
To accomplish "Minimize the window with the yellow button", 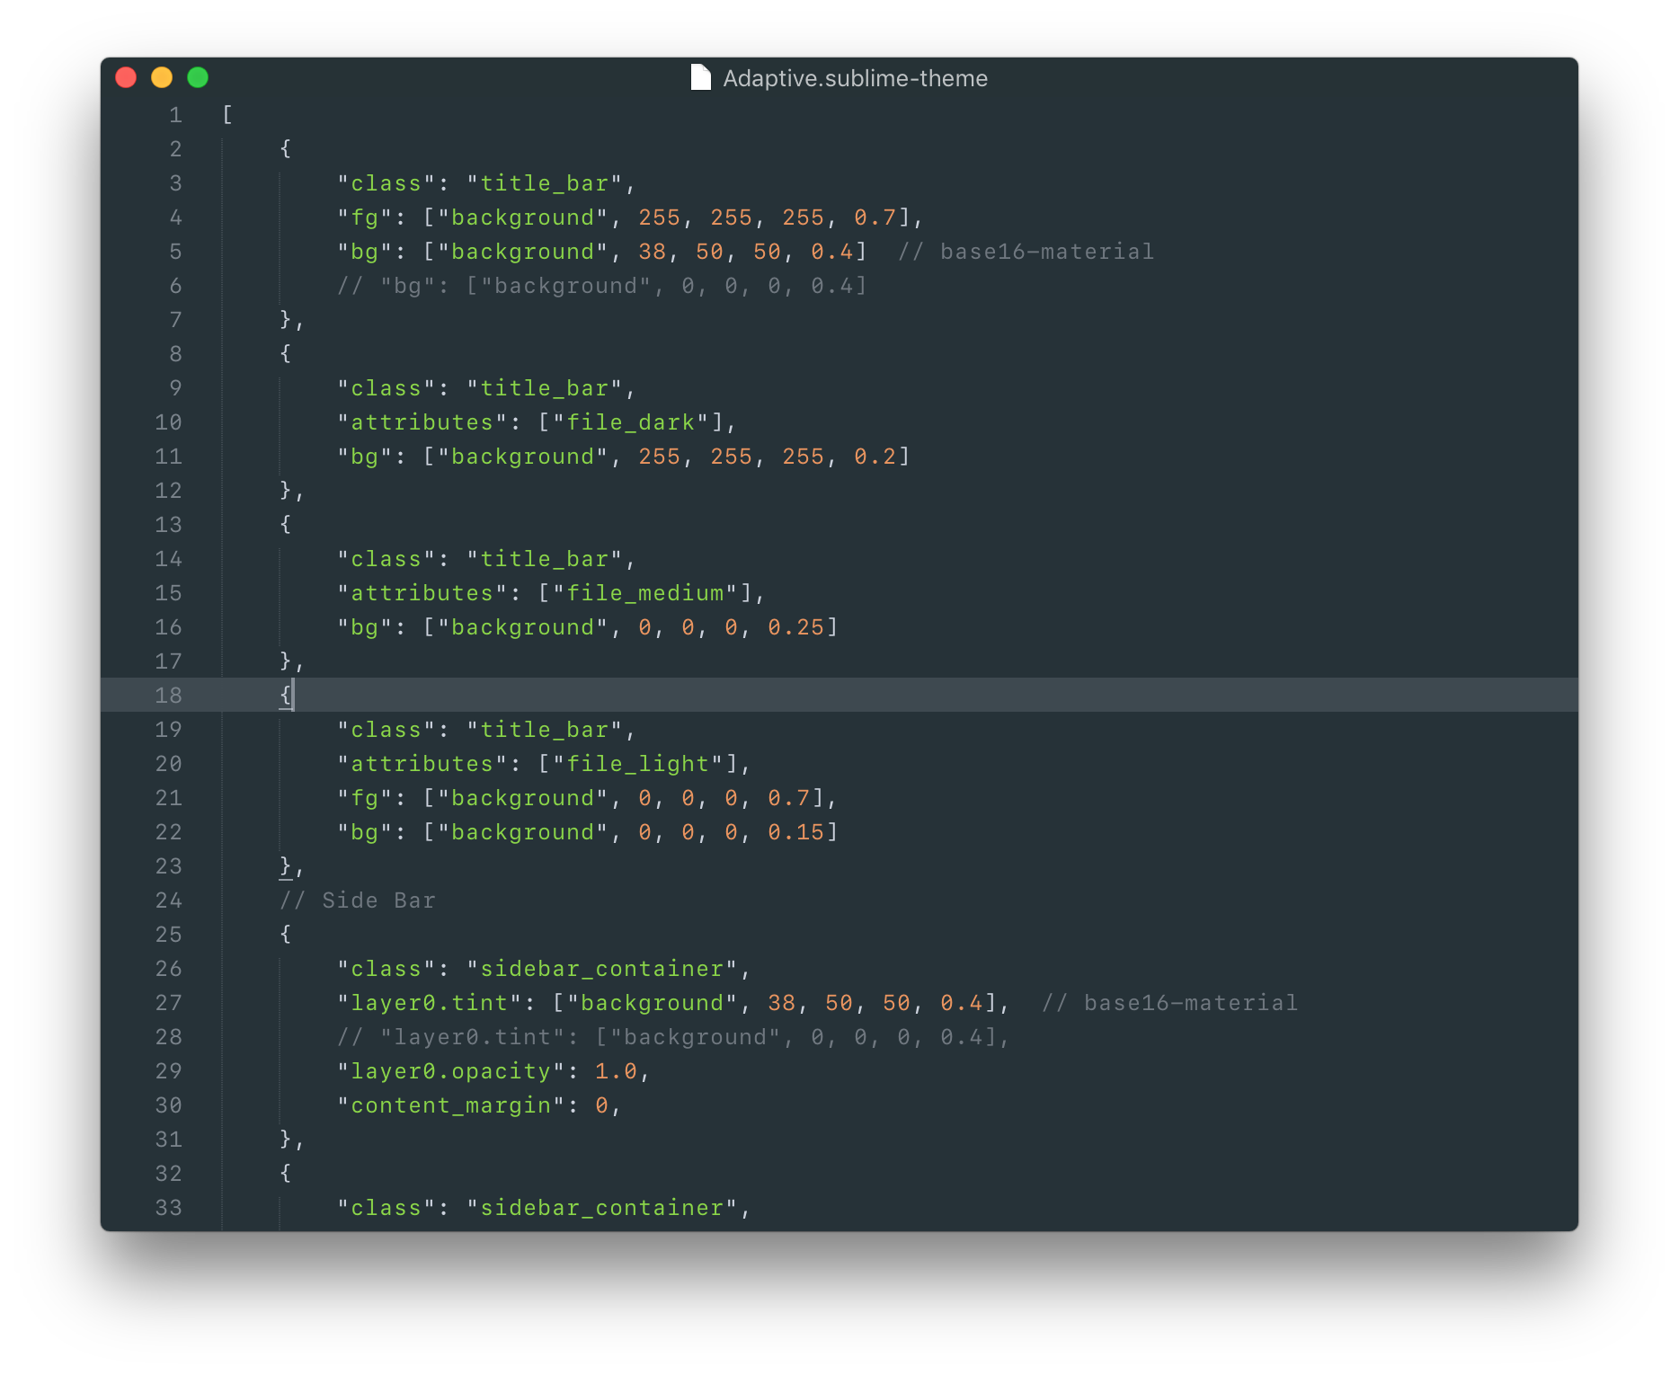I will [x=162, y=78].
